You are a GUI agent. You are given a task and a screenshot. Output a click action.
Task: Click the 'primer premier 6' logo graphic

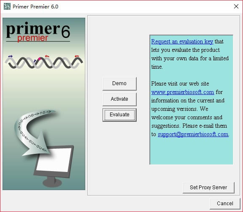tap(38, 32)
